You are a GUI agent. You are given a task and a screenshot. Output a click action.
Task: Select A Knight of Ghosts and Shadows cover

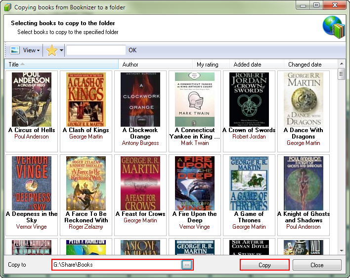coord(304,183)
